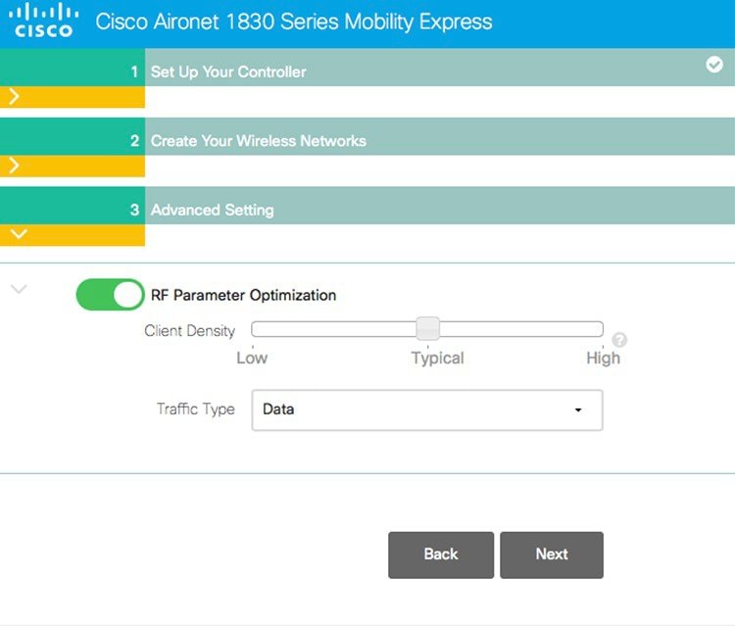This screenshot has width=735, height=626.
Task: Open step 2 Create Your Wireless Networks
Action: coord(258,141)
